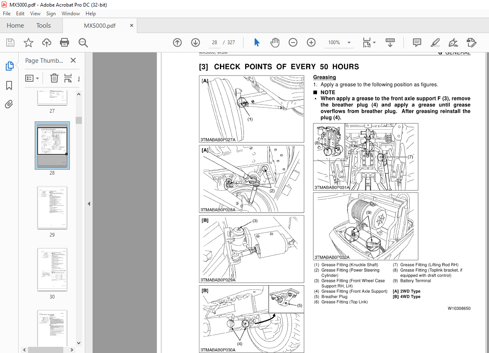Open the Attachments paperclip icon
489x353 pixels.
tap(9, 104)
